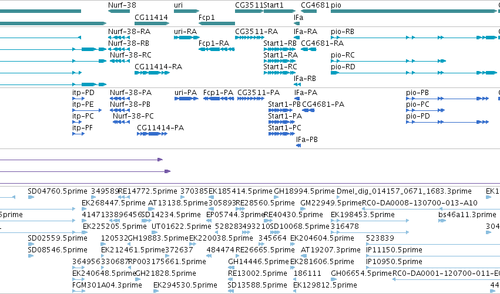Viewport: 500px width, 294px height.
Task: Click EST RE14772.5prime
Action: 147,191
